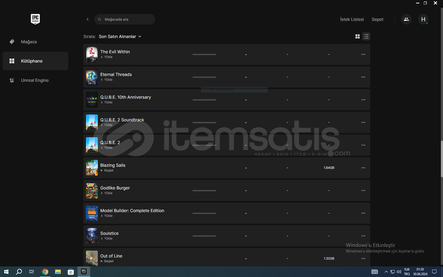Click Soulstice progress bar
This screenshot has width=443, height=277.
[x=204, y=236]
